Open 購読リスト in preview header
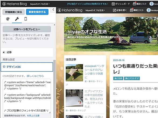The width and height of the screenshot is (158, 118). pos(137,10)
